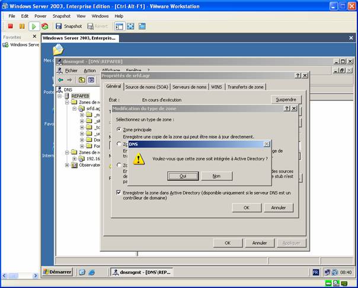The height and width of the screenshot is (288, 358).
Task: Select the DNS root node in tree
Action: click(68, 89)
